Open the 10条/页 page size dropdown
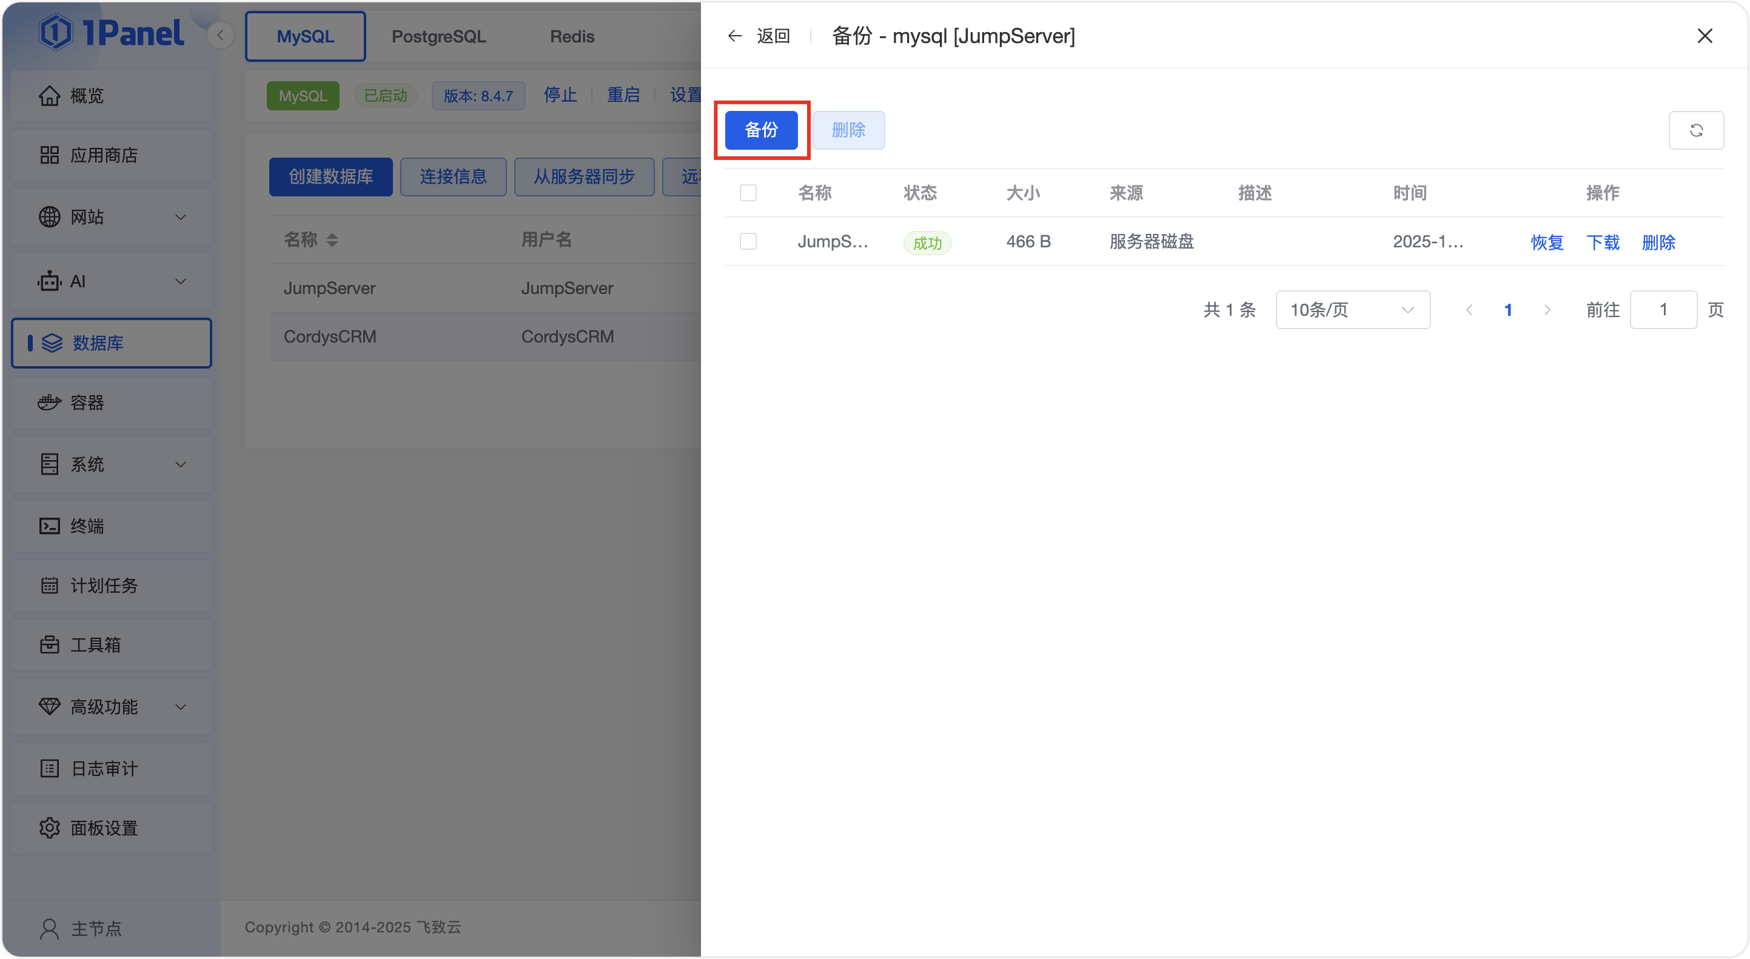The height and width of the screenshot is (959, 1750). [1352, 310]
